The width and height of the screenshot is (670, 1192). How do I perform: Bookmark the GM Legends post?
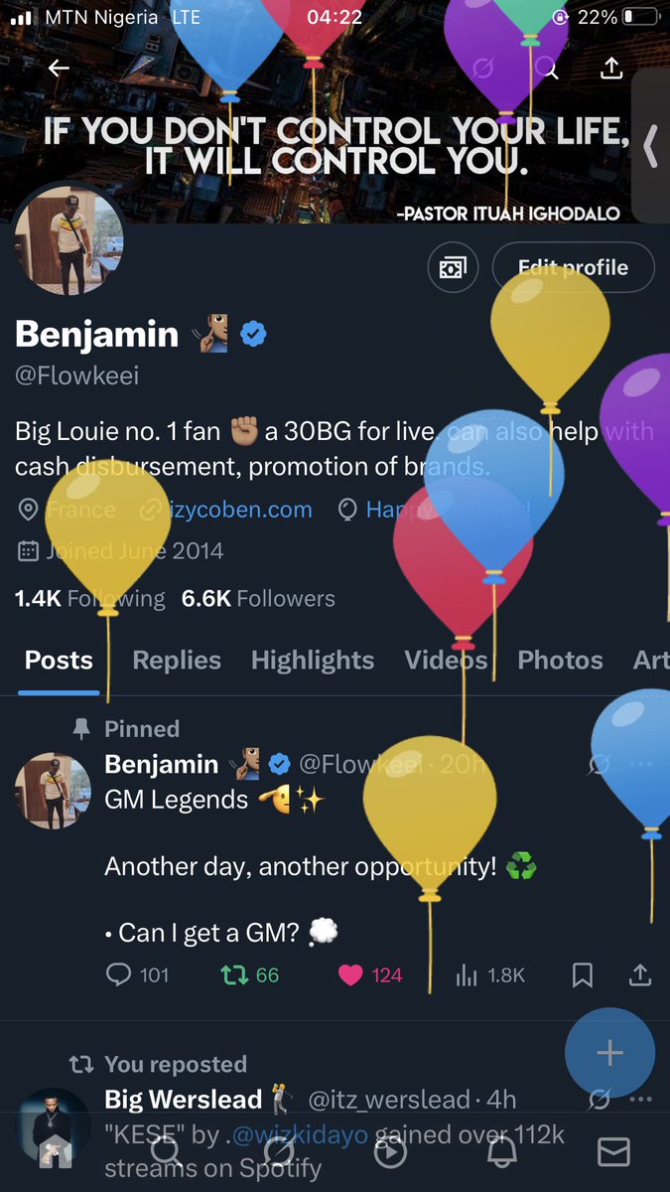click(x=583, y=974)
